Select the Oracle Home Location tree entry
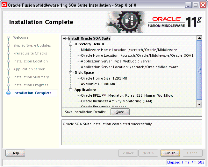 click(137, 55)
